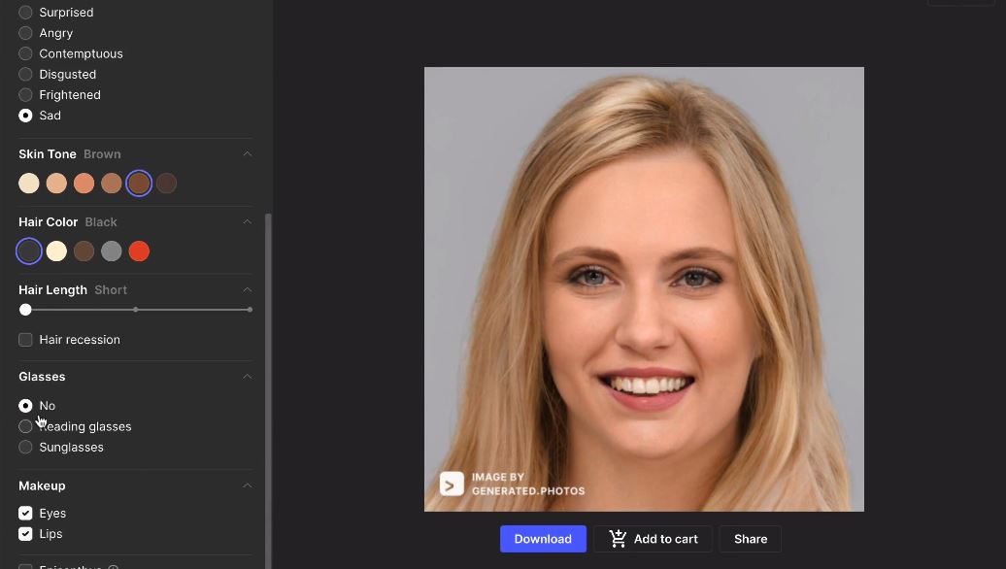Collapse the Hair Length section chevron
This screenshot has width=1006, height=569.
pyautogui.click(x=247, y=290)
